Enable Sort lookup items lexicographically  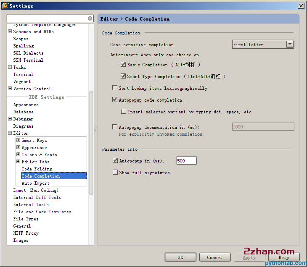pos(115,88)
